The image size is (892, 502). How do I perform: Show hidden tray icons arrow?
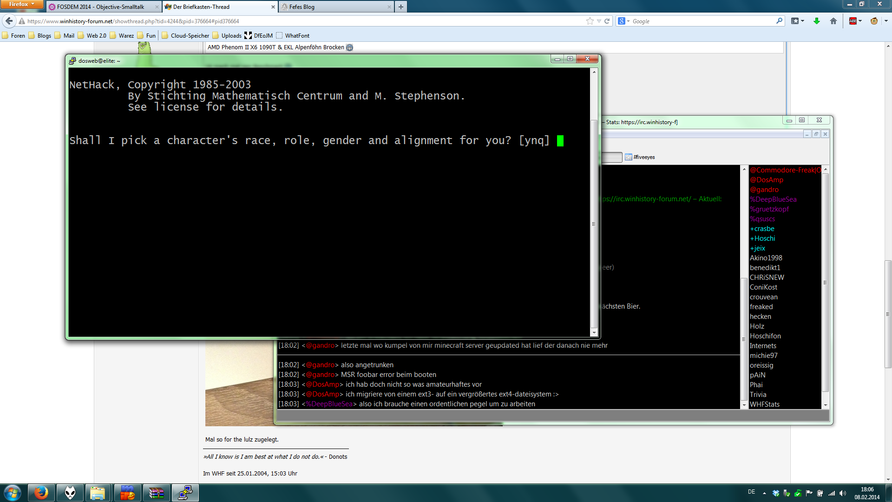pyautogui.click(x=764, y=493)
